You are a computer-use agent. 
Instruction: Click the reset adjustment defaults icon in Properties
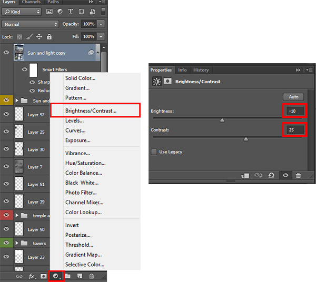pos(271,175)
